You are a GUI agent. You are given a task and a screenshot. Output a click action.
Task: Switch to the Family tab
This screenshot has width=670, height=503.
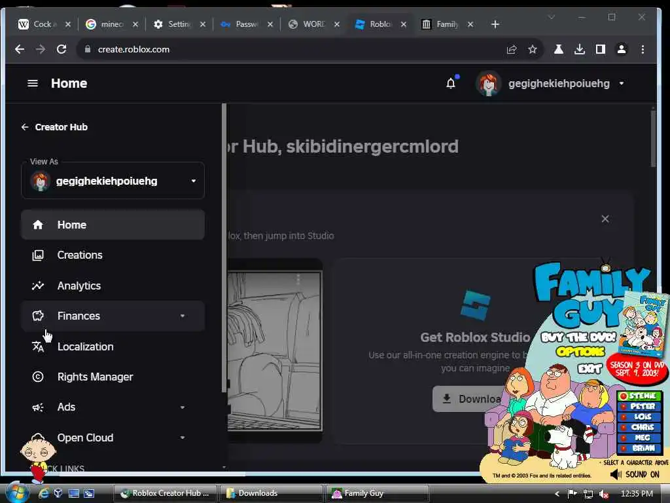446,24
